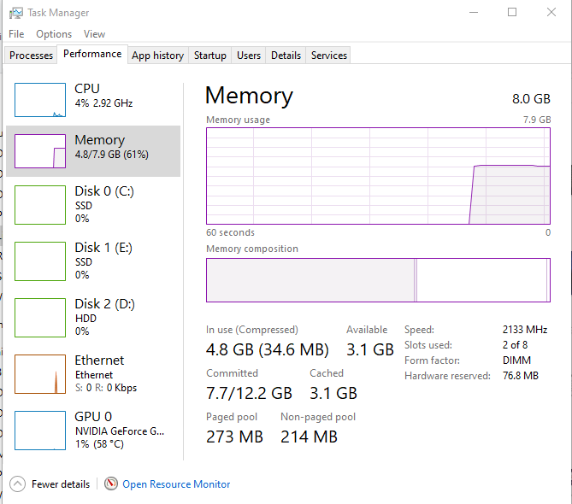The height and width of the screenshot is (504, 572).
Task: Select the Memory mini graph in sidebar
Action: tap(40, 151)
